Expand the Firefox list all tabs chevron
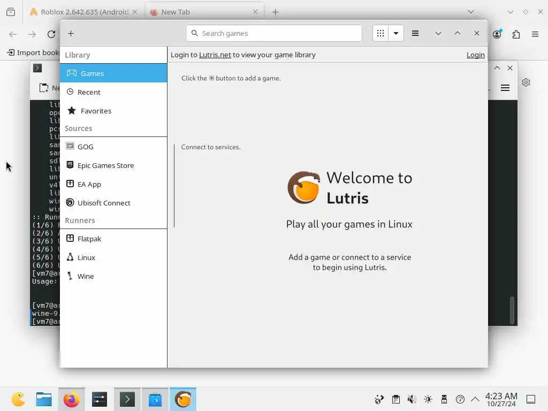This screenshot has width=548, height=411. click(x=471, y=12)
